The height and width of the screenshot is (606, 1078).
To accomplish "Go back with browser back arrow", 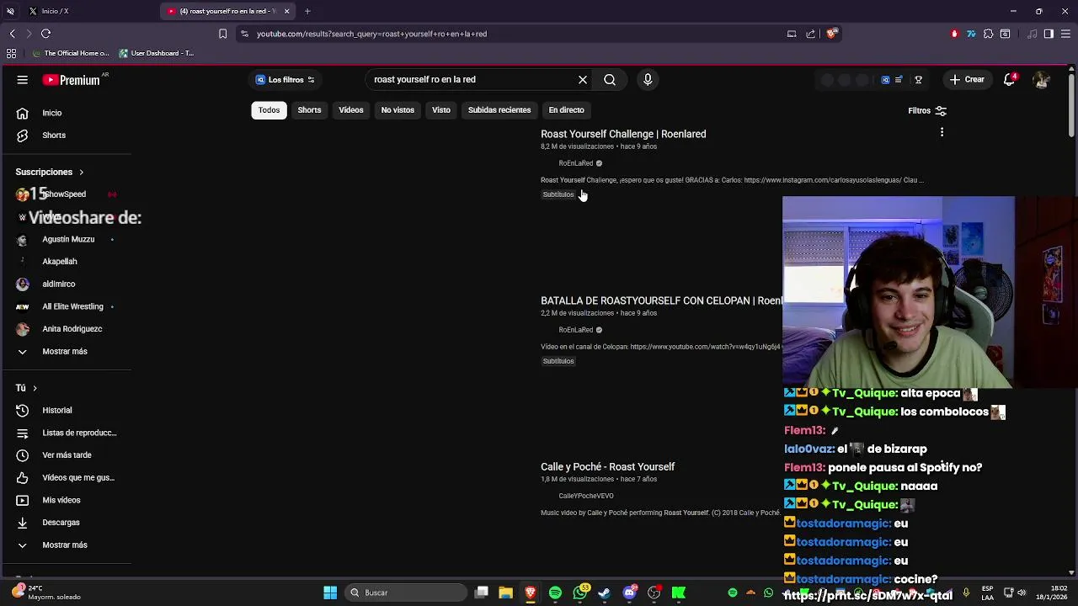I will tap(12, 34).
